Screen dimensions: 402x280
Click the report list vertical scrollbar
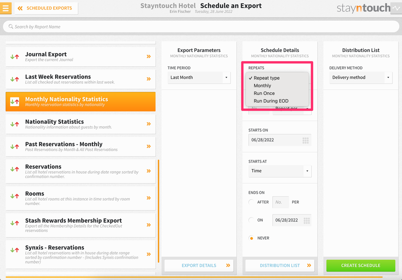(x=159, y=211)
